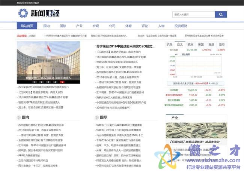
Task: Open 马云与特朗普见面 article in 国际 list
Action: coord(120,135)
